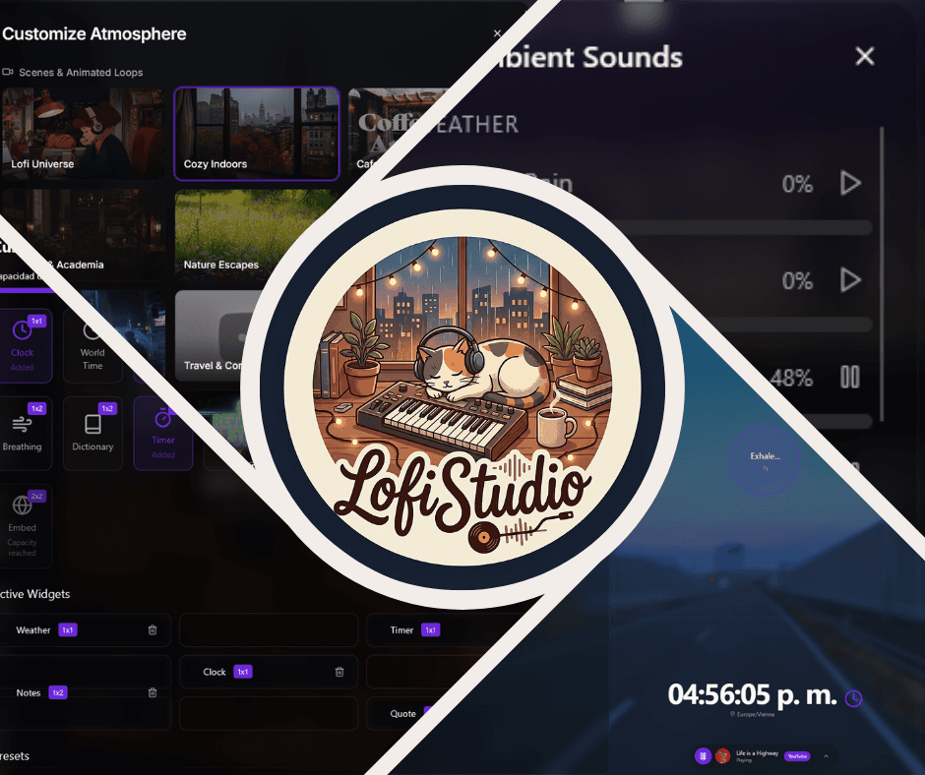
Task: Play the second weather ambient sound
Action: click(x=850, y=281)
